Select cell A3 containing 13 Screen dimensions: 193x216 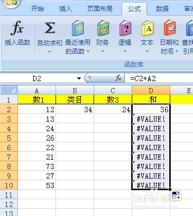pos(36,119)
